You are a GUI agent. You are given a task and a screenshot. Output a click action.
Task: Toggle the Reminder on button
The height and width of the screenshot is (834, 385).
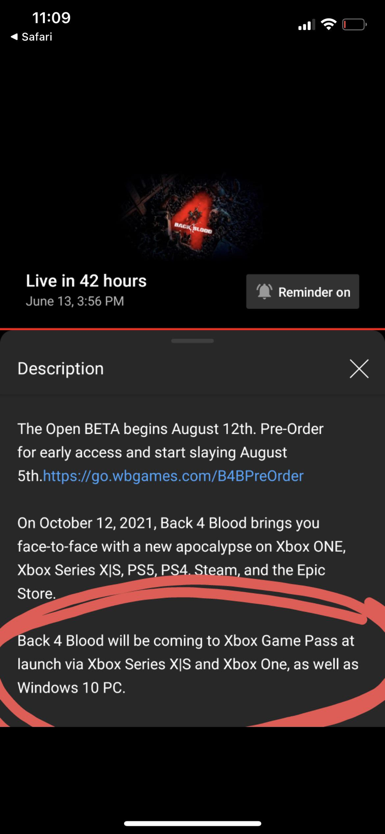click(x=302, y=292)
